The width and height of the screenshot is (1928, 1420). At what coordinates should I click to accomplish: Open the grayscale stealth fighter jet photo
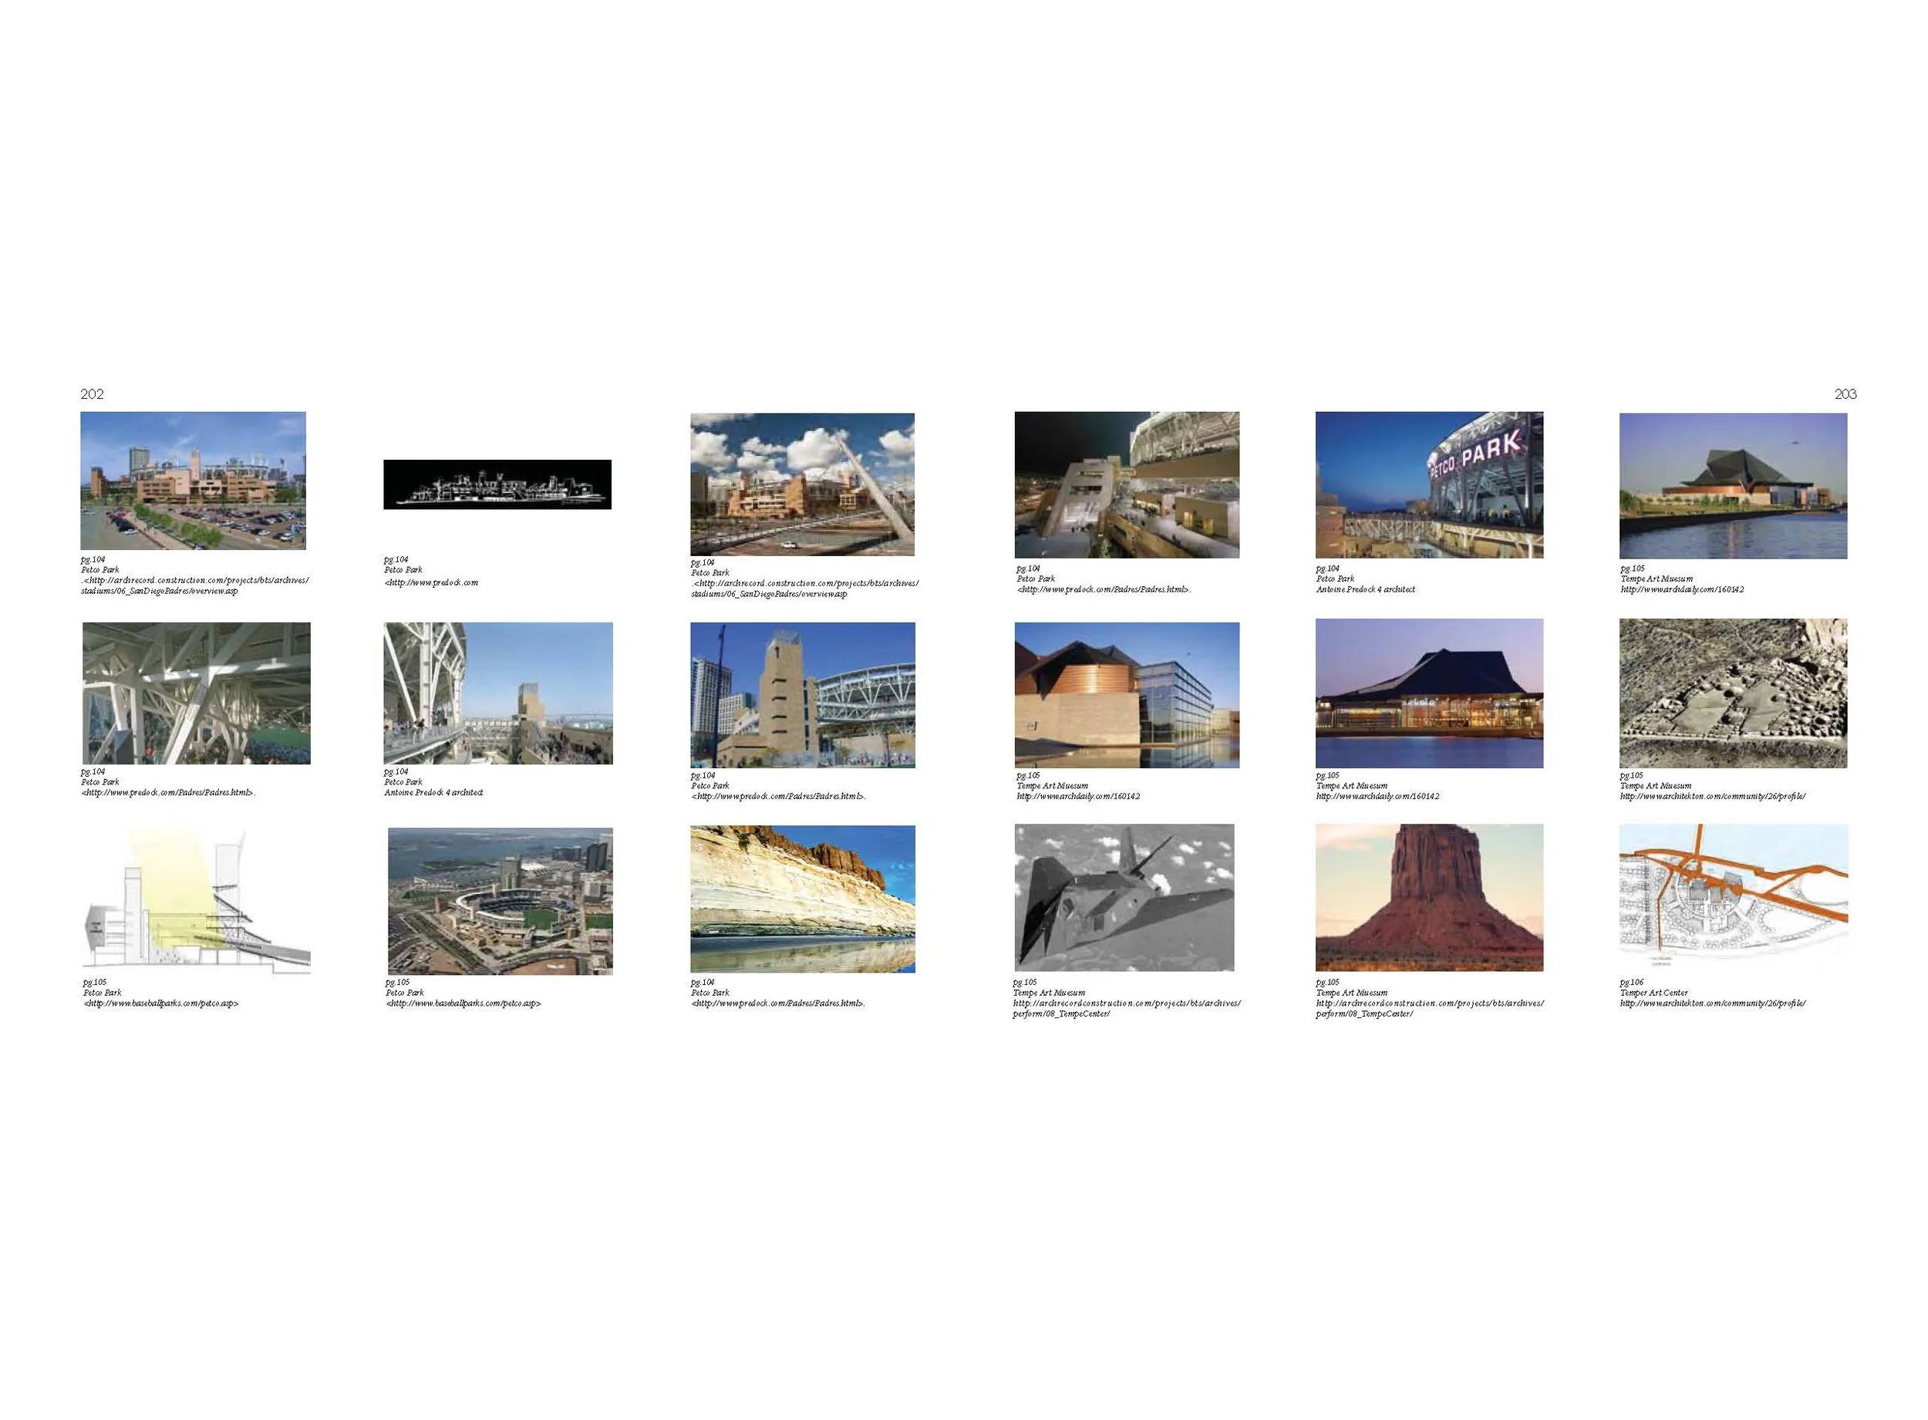1124,897
